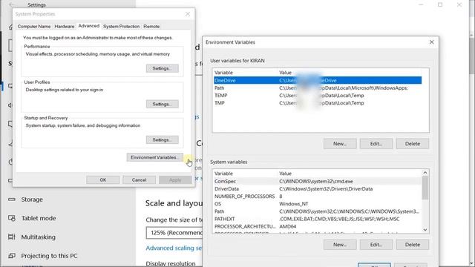475x267 pixels.
Task: Confirm System Properties with OK
Action: tap(102, 179)
